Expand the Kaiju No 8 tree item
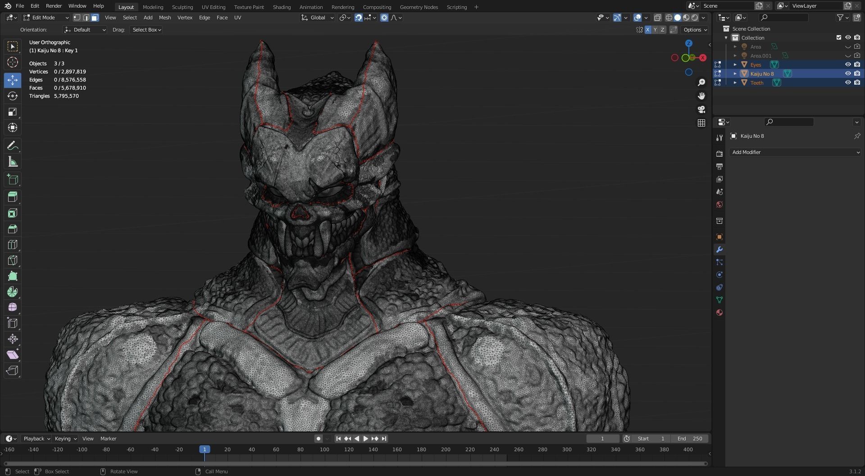This screenshot has height=476, width=865. 735,73
